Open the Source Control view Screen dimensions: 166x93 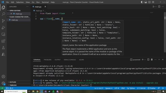pyautogui.click(x=3, y=21)
